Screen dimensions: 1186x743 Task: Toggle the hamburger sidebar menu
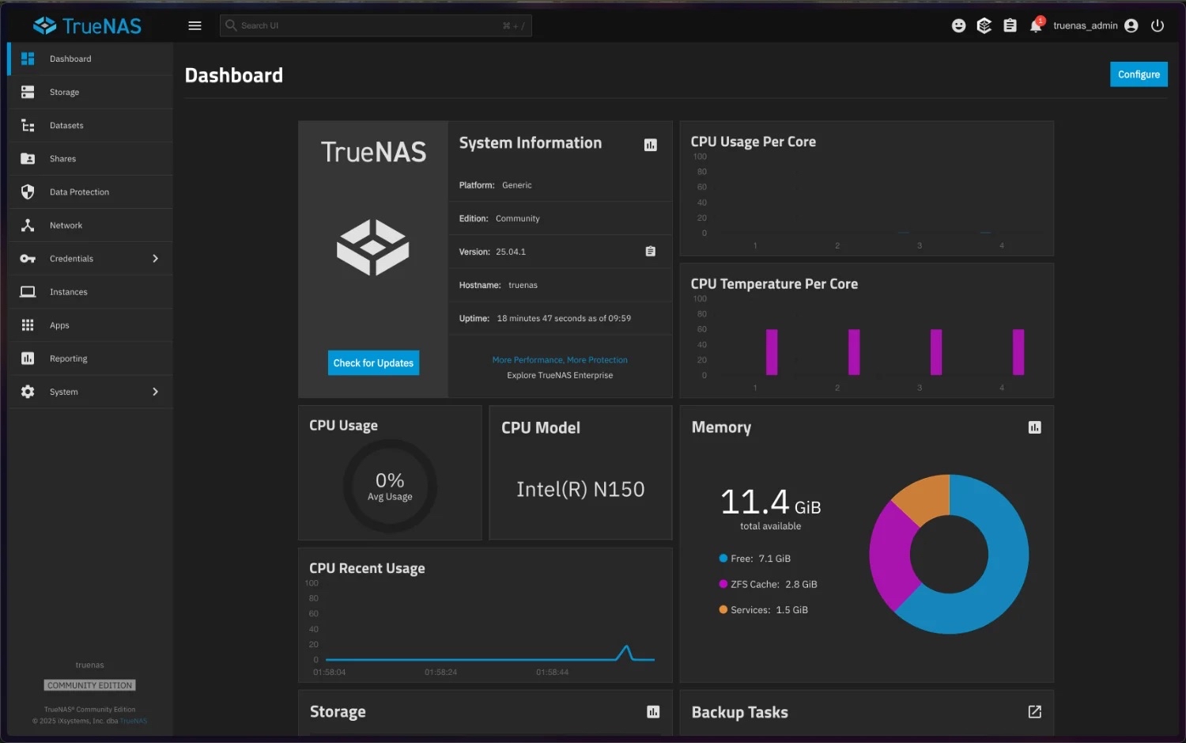[x=195, y=25]
